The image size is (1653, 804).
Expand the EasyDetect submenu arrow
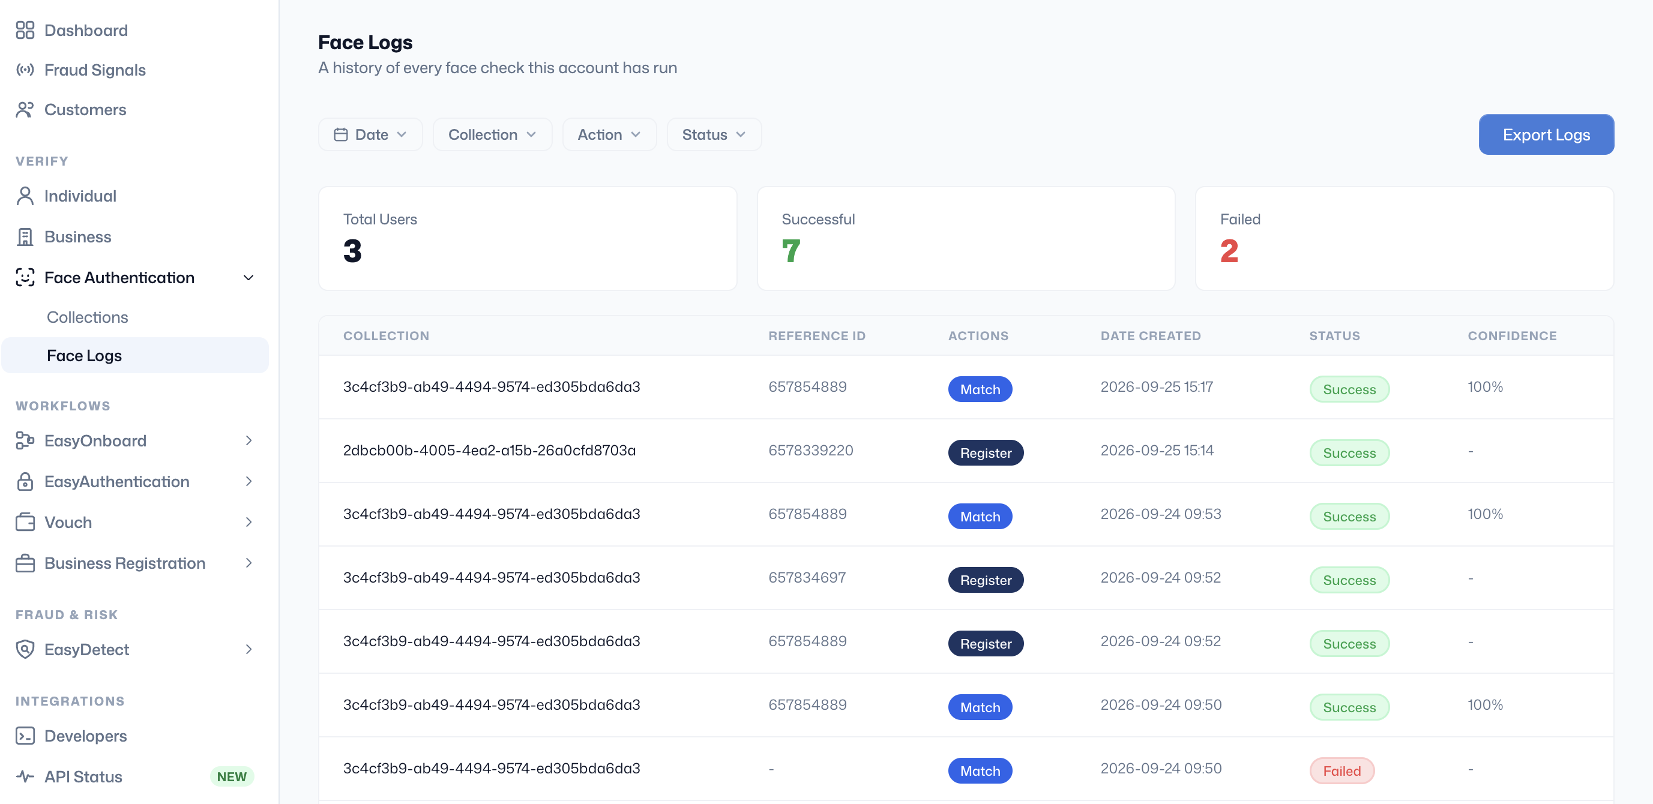[x=248, y=649]
